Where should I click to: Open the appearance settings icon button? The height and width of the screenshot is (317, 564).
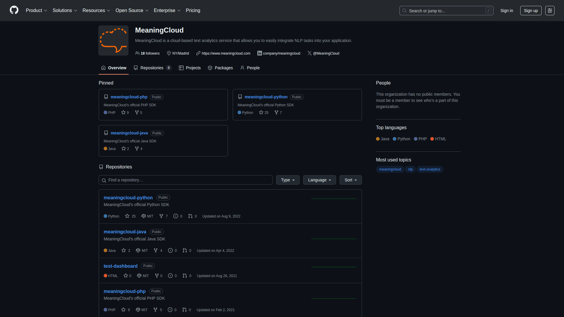pos(550,11)
